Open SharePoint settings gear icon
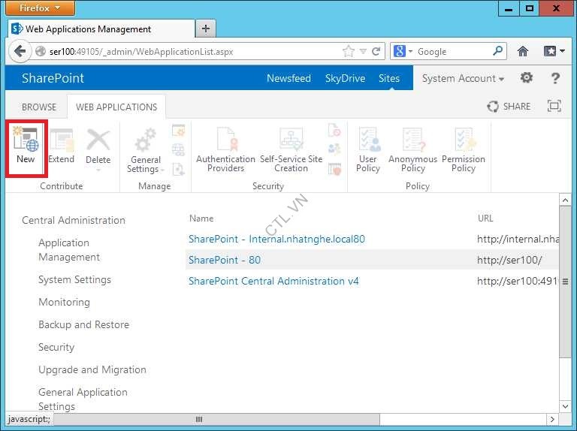 coord(527,78)
